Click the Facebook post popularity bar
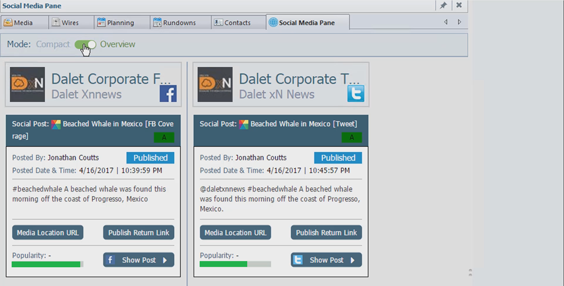The height and width of the screenshot is (286, 564). [x=47, y=265]
